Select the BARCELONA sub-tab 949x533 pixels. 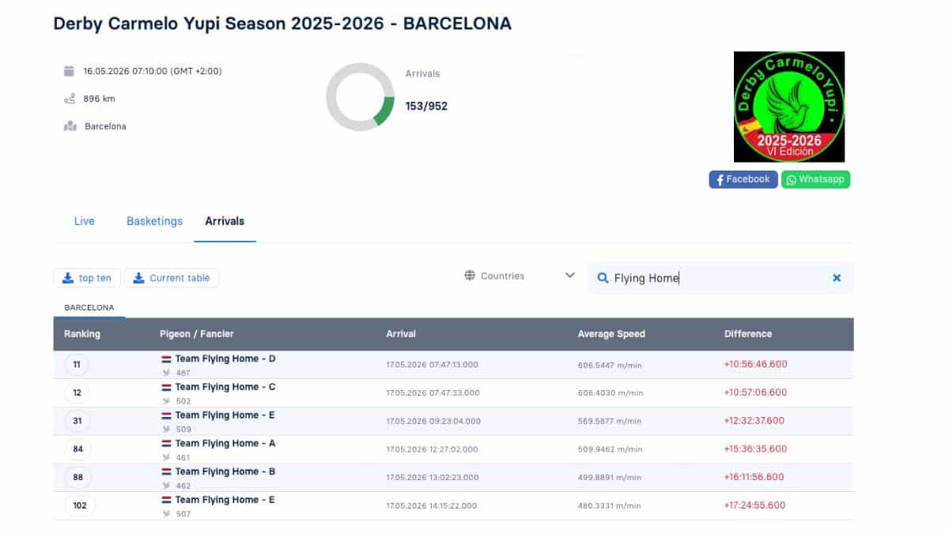[89, 307]
